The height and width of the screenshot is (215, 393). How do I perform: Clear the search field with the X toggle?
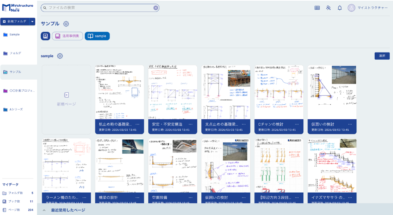(x=156, y=7)
